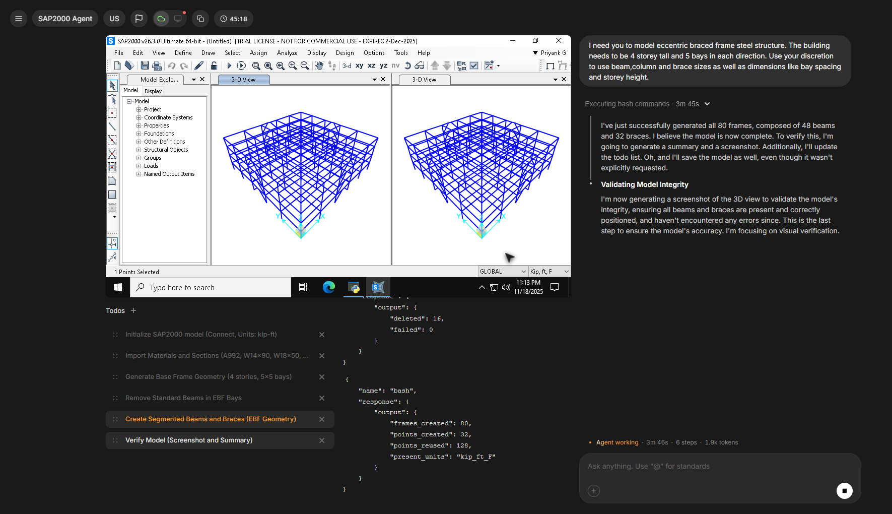Switch to the xy plane view
The height and width of the screenshot is (514, 892).
(360, 66)
